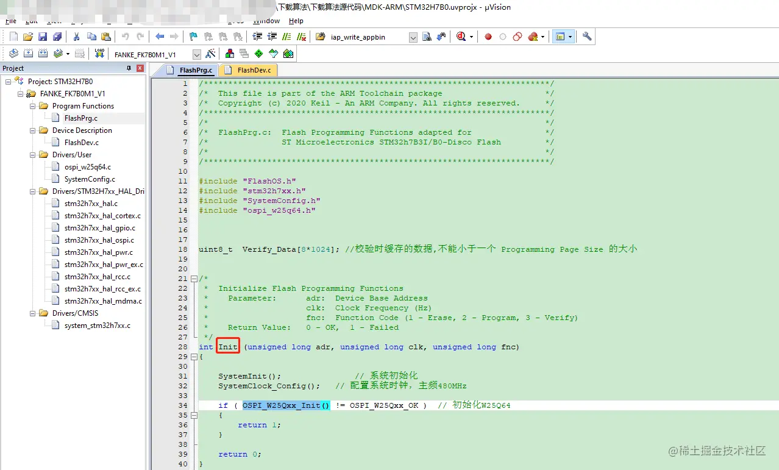The height and width of the screenshot is (470, 779).
Task: Select stm32h7xx_hal_gpio.c in project tree
Action: point(99,227)
